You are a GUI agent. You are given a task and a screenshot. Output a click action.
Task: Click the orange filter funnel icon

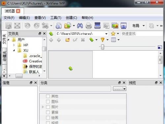[x=103, y=40]
